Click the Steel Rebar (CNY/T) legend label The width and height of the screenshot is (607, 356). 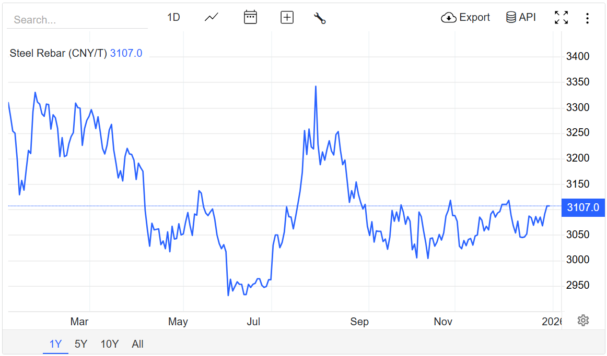point(59,53)
